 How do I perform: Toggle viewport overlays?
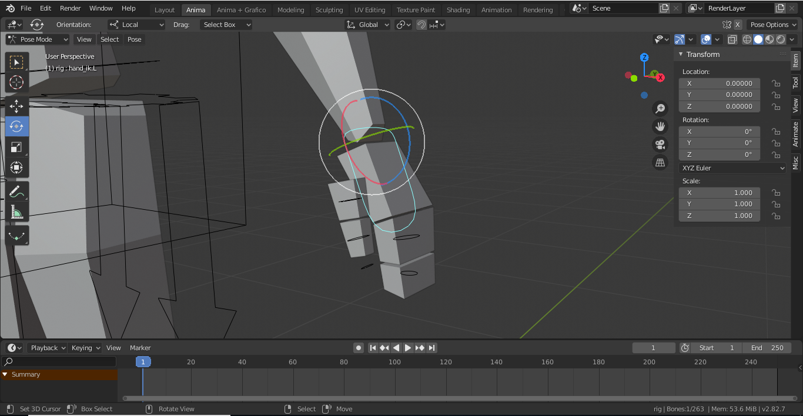coord(706,39)
